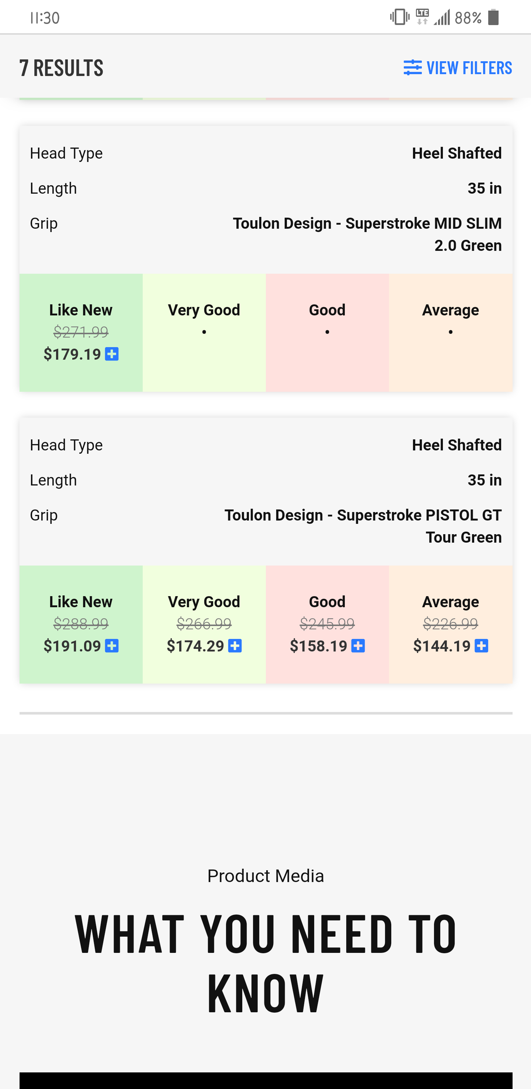Viewport: 531px width, 1089px height.
Task: Choose Very Good $174.29 Pistol GT option
Action: tap(204, 624)
